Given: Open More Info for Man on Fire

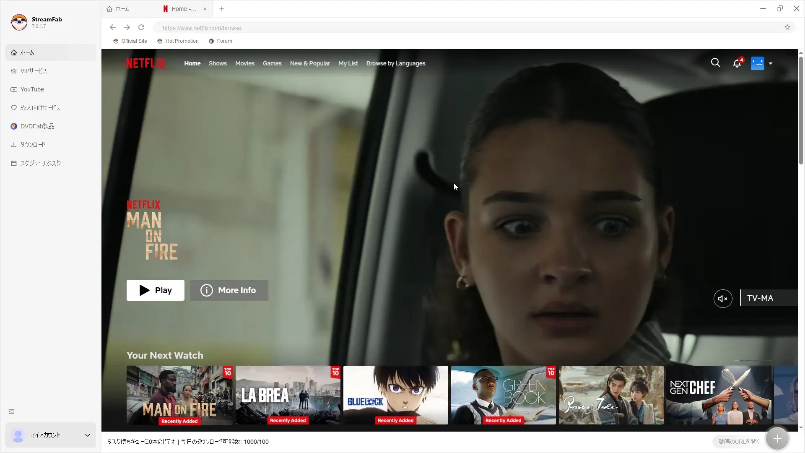Looking at the screenshot, I should point(229,290).
